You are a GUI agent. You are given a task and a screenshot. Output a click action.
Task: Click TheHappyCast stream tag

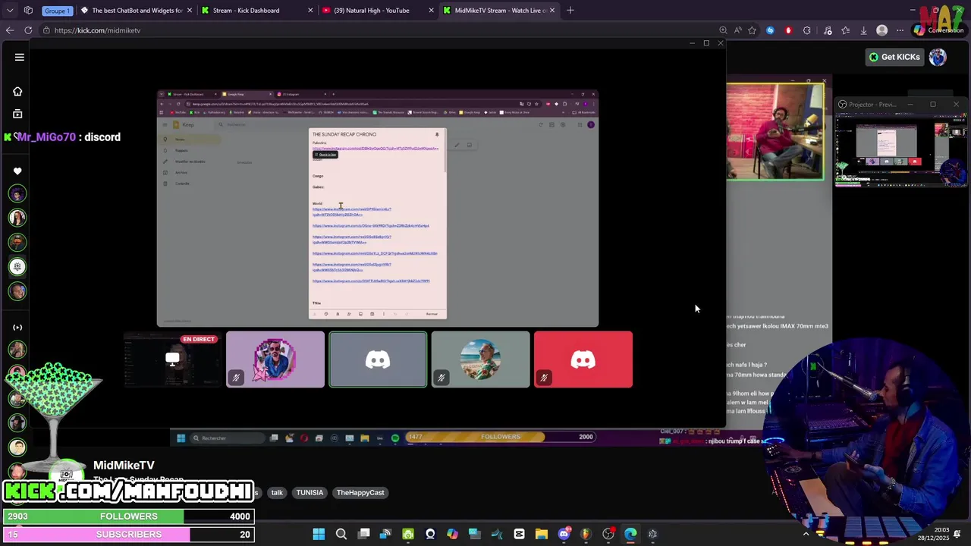pos(360,493)
